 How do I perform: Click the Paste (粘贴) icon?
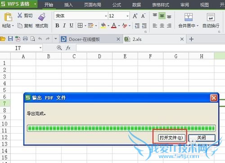[8, 17]
